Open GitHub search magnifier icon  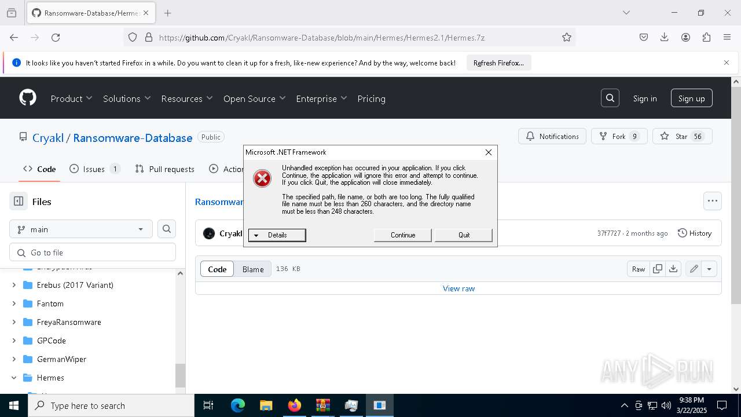(x=610, y=98)
